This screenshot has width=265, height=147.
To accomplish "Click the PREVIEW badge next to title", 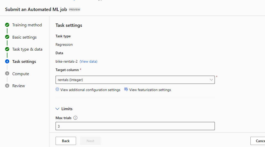I will (x=75, y=10).
